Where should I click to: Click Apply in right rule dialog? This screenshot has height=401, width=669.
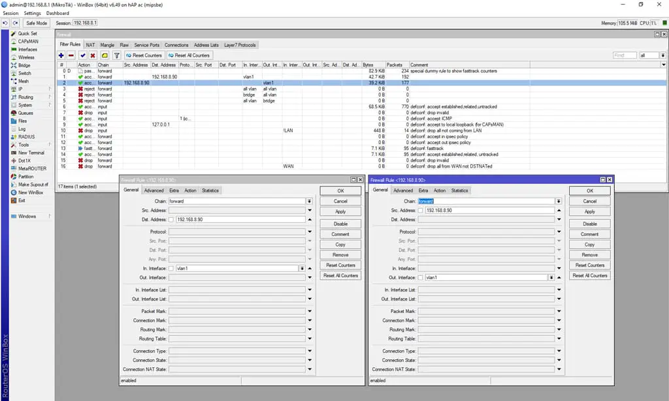(590, 211)
